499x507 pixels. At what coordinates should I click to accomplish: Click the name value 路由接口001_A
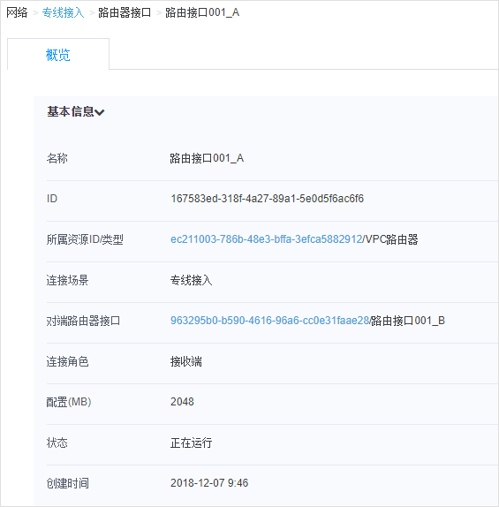[x=207, y=158]
